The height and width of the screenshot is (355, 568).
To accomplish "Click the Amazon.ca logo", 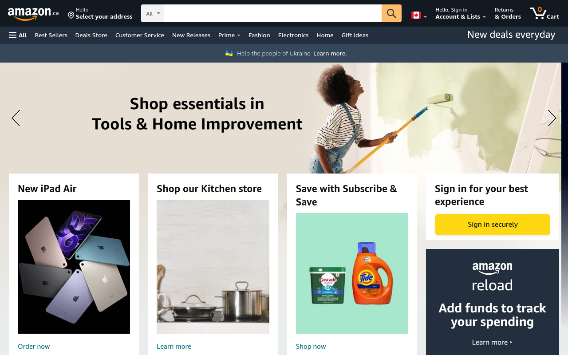I will (33, 14).
